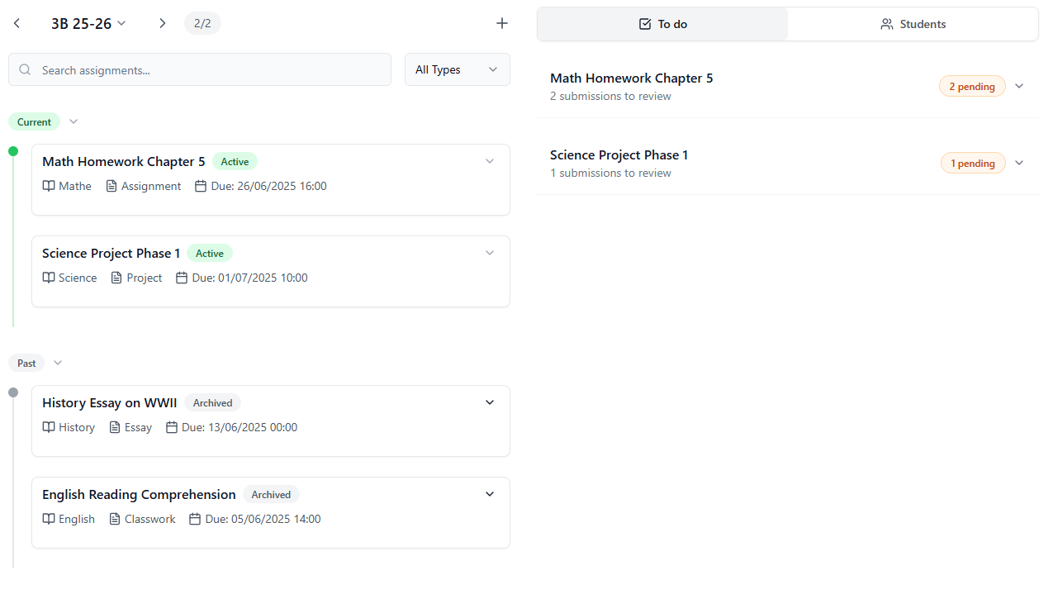Click the calendar icon on English Reading Comprehension

[x=194, y=519]
